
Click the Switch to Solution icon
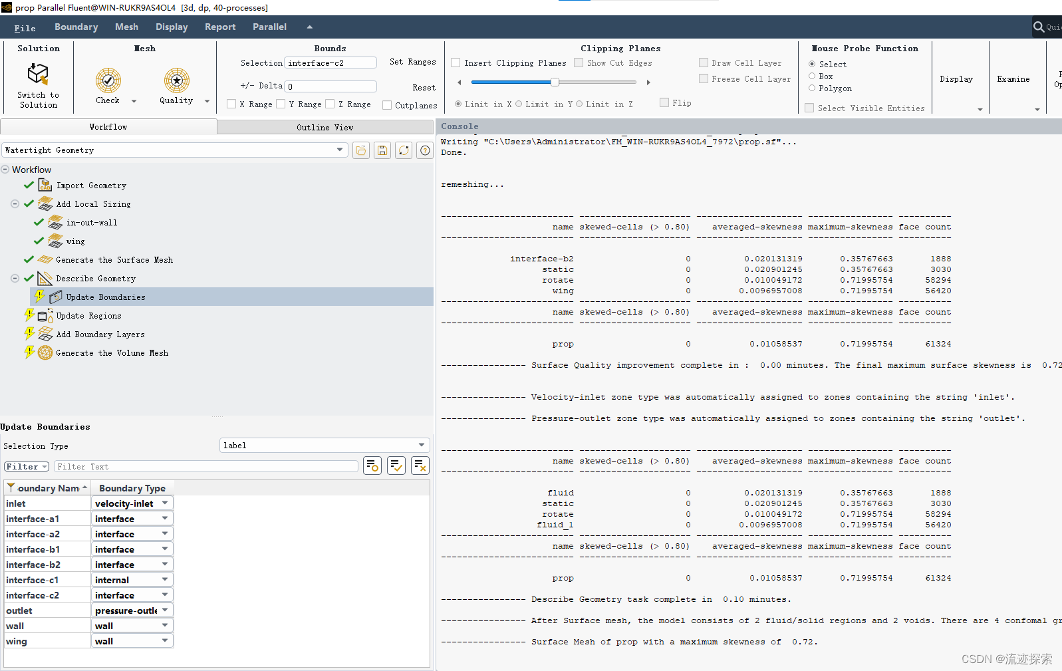(38, 74)
